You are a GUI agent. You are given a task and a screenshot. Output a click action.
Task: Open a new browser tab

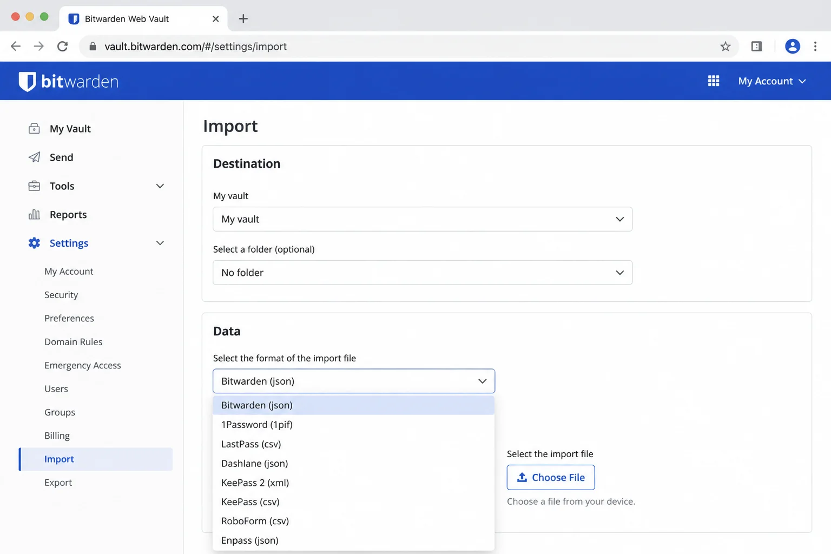(x=243, y=19)
